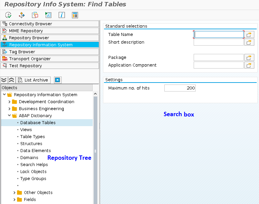
Task: Expand the Other Objects folder
Action: pyautogui.click(x=14, y=192)
